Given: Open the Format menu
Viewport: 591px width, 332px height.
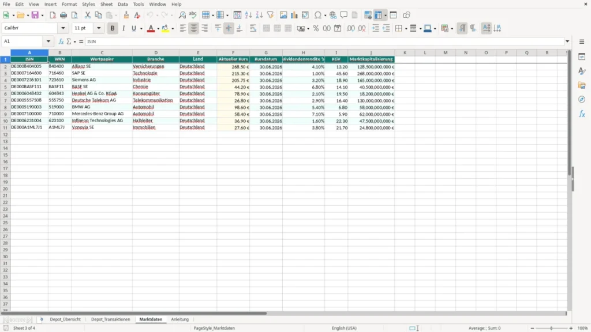Looking at the screenshot, I should tap(69, 4).
